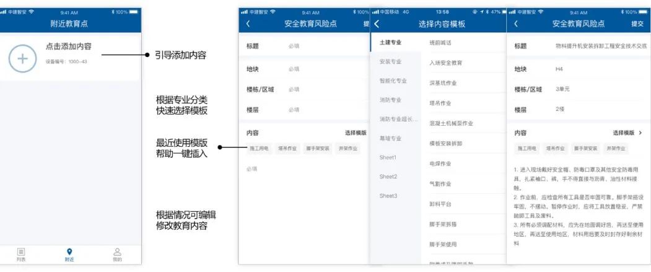Select the 土建专业 category
Screen dimensions: 651x272
point(391,43)
